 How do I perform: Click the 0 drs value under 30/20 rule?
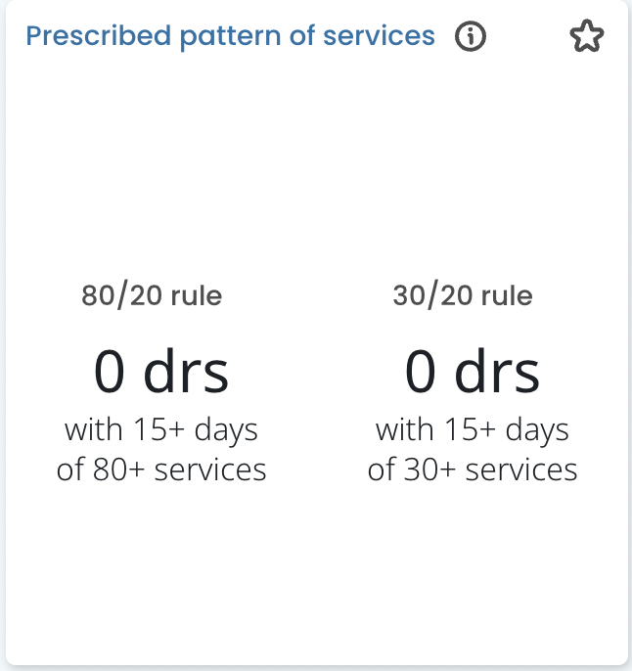(473, 372)
